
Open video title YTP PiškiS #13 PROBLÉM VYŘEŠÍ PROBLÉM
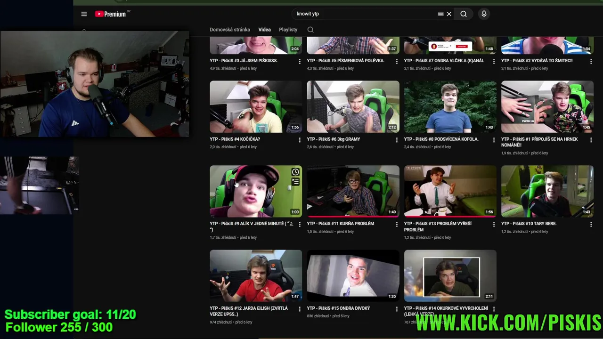(438, 226)
